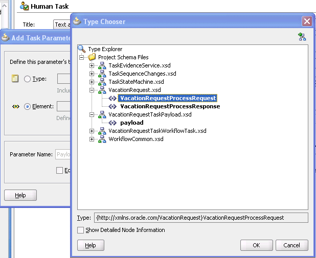Expand TaskStateMachine.xsd node
The width and height of the screenshot is (316, 258).
[x=92, y=82]
